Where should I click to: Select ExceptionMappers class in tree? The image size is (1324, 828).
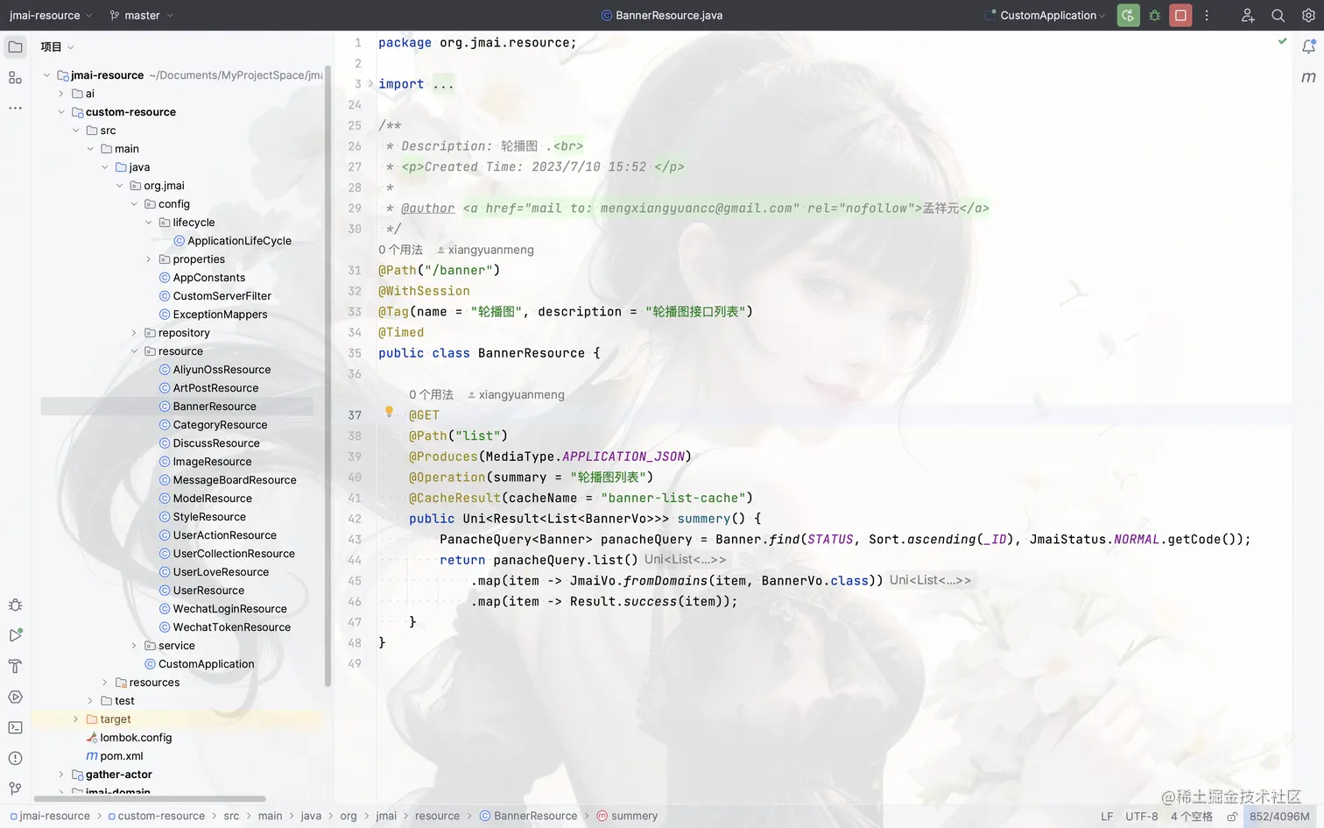pos(220,315)
